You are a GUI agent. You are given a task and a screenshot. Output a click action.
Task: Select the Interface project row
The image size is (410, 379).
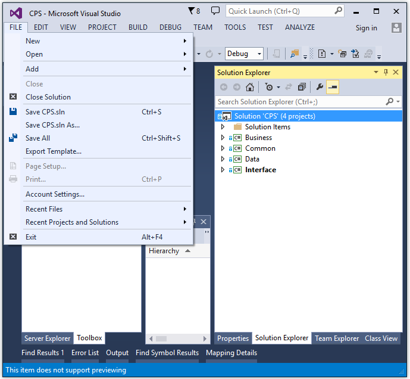(309, 170)
